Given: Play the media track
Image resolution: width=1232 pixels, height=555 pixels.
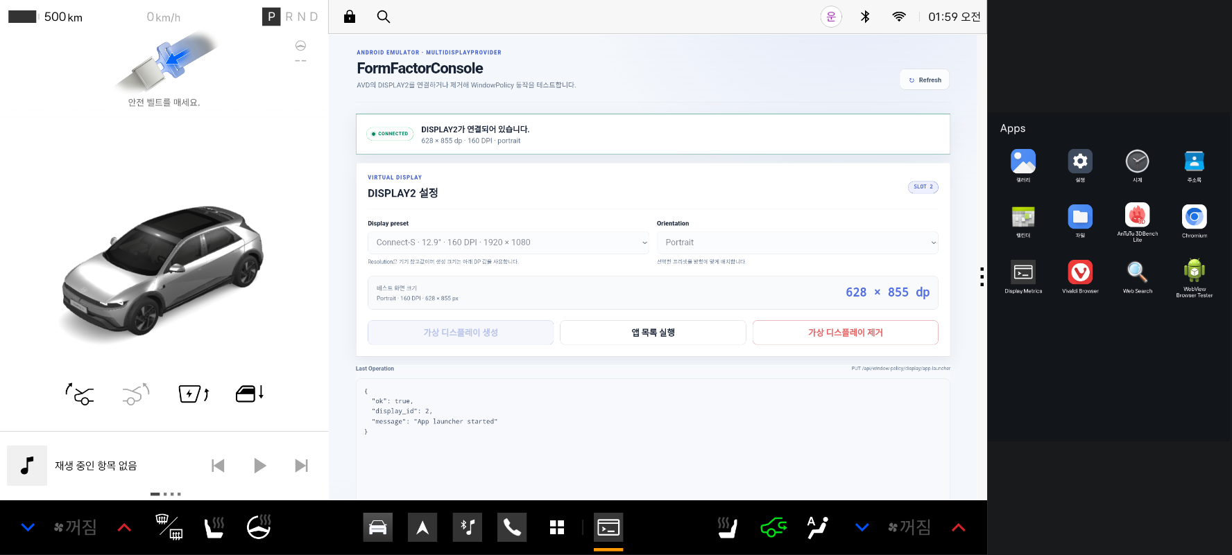Looking at the screenshot, I should [x=259, y=466].
